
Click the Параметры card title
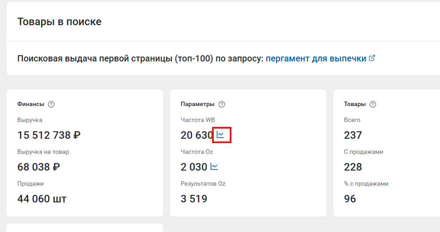pos(197,104)
